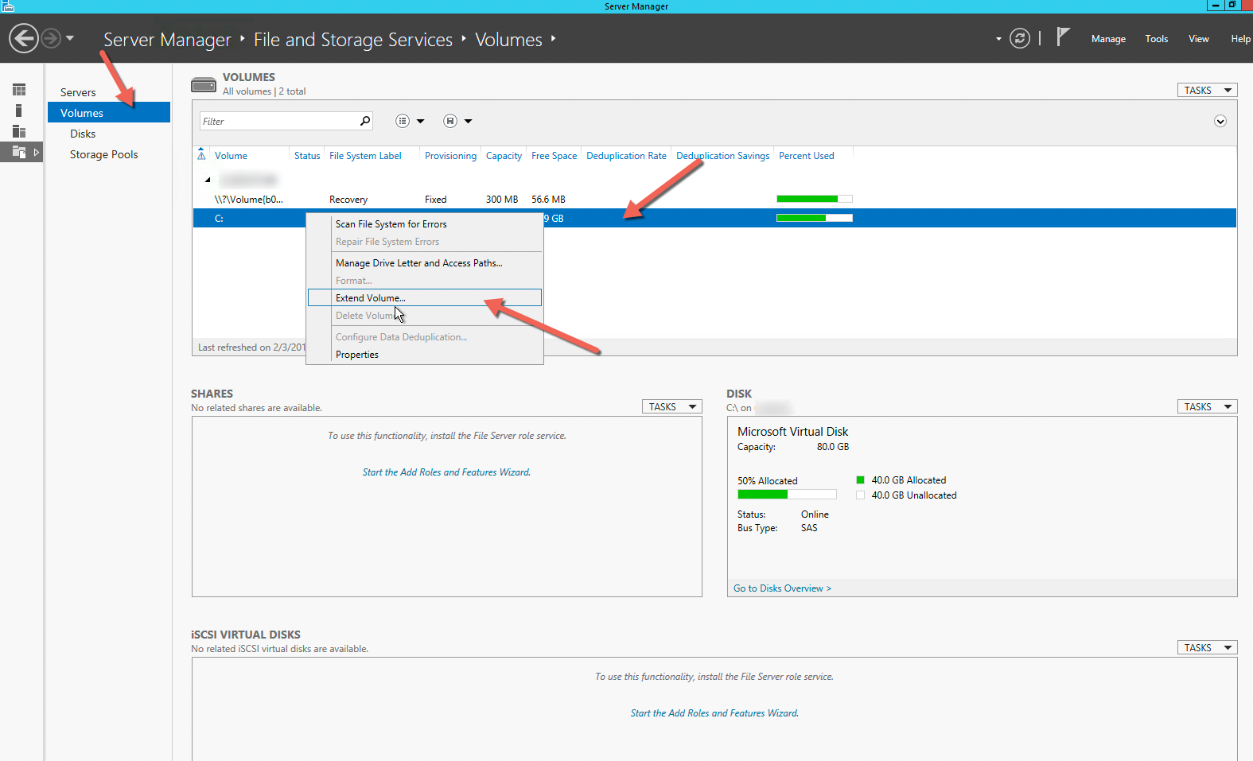Click Shares Add Roles and Features Wizard link
This screenshot has height=761, width=1253.
click(x=446, y=472)
